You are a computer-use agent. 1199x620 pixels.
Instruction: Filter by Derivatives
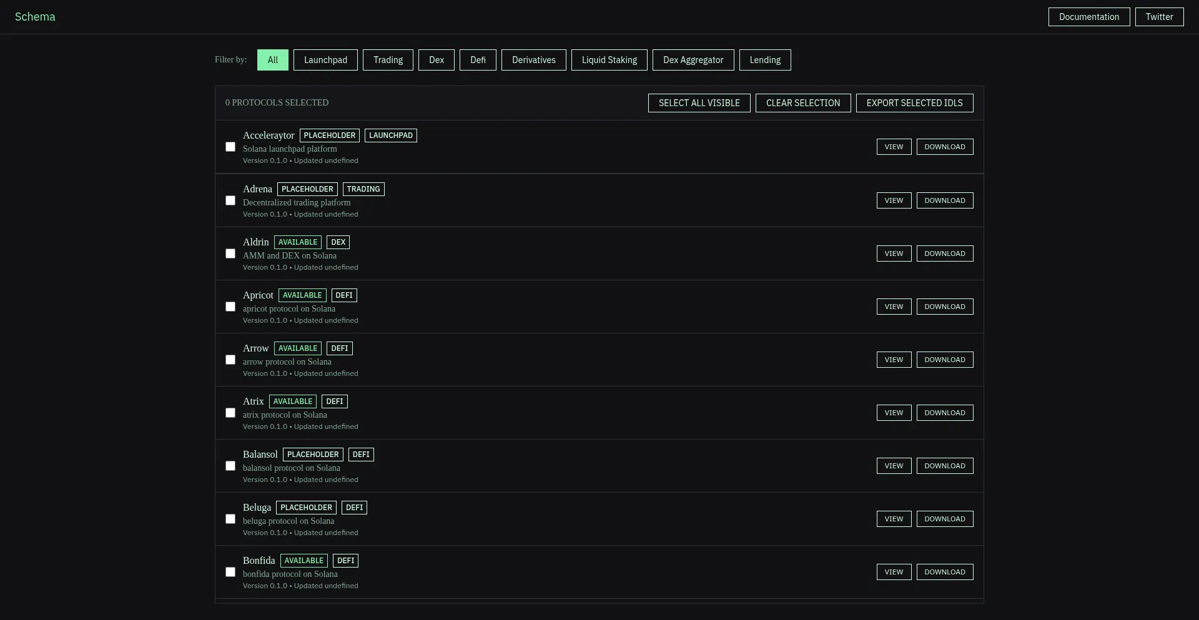click(x=533, y=59)
